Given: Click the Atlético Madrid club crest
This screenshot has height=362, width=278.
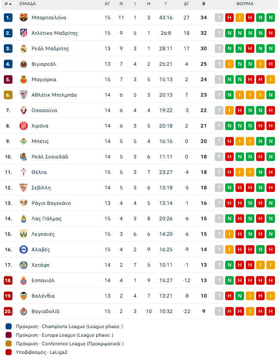Looking at the screenshot, I should [23, 33].
